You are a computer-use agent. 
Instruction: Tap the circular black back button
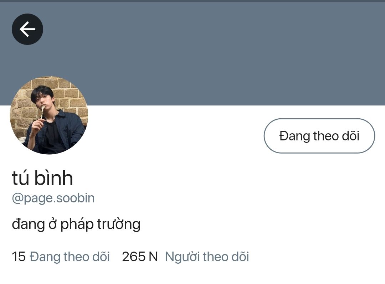pos(27,29)
